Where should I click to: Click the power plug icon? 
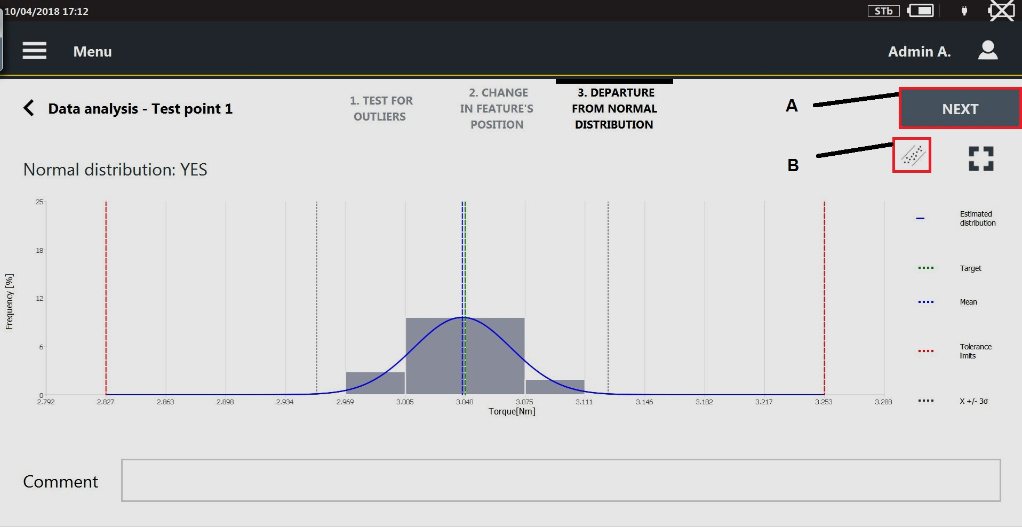pos(964,11)
